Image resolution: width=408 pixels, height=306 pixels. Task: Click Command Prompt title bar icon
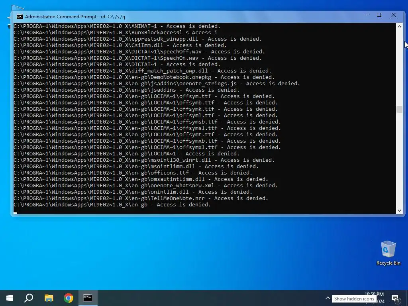[20, 17]
